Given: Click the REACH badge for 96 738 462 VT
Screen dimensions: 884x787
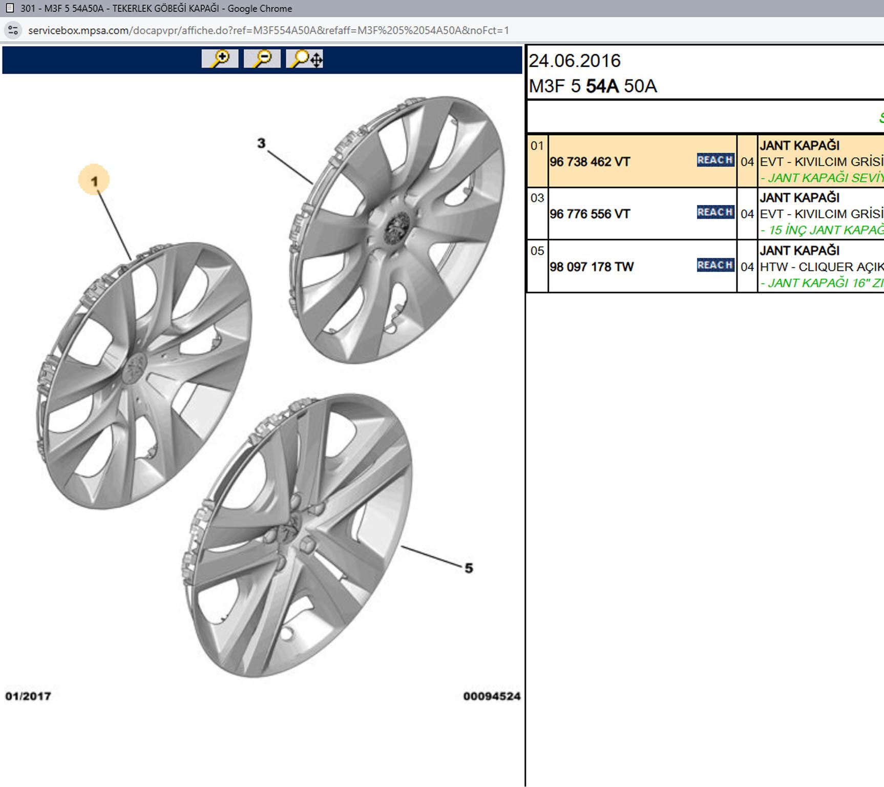Looking at the screenshot, I should (x=715, y=160).
